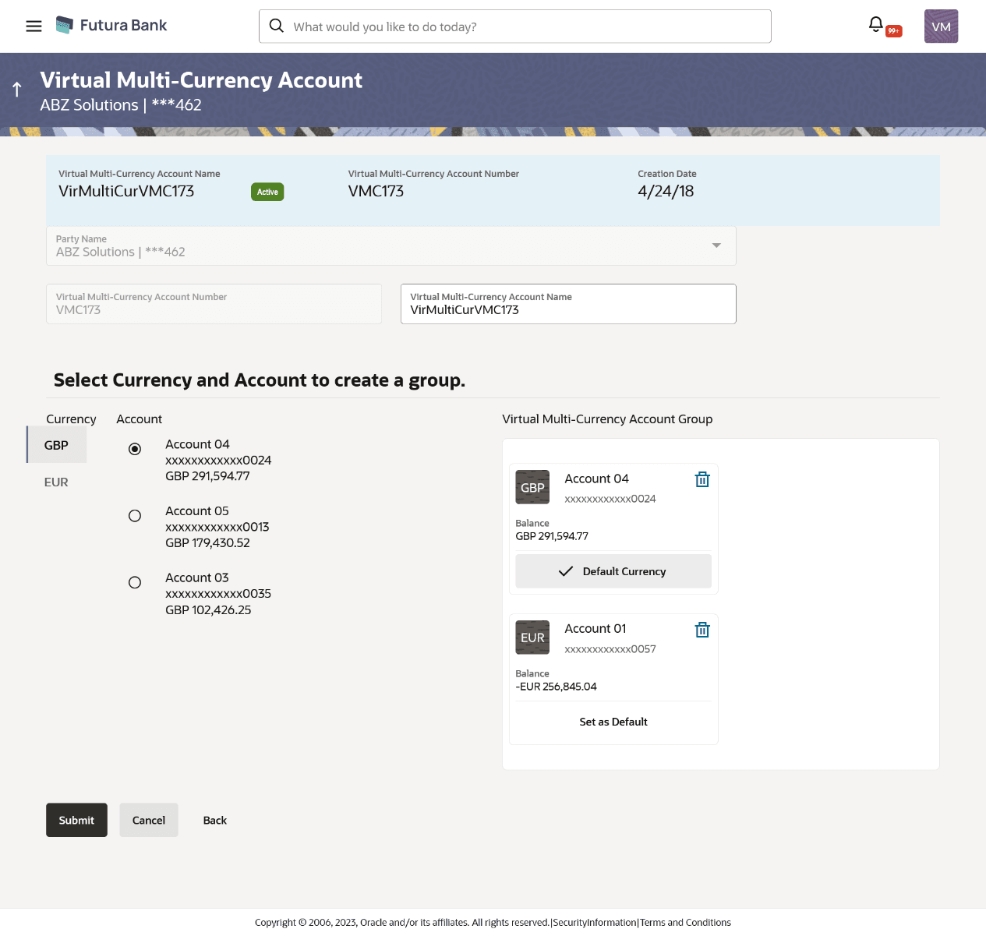Delete Account 04 using its trash icon
Image resolution: width=986 pixels, height=936 pixels.
(x=702, y=480)
